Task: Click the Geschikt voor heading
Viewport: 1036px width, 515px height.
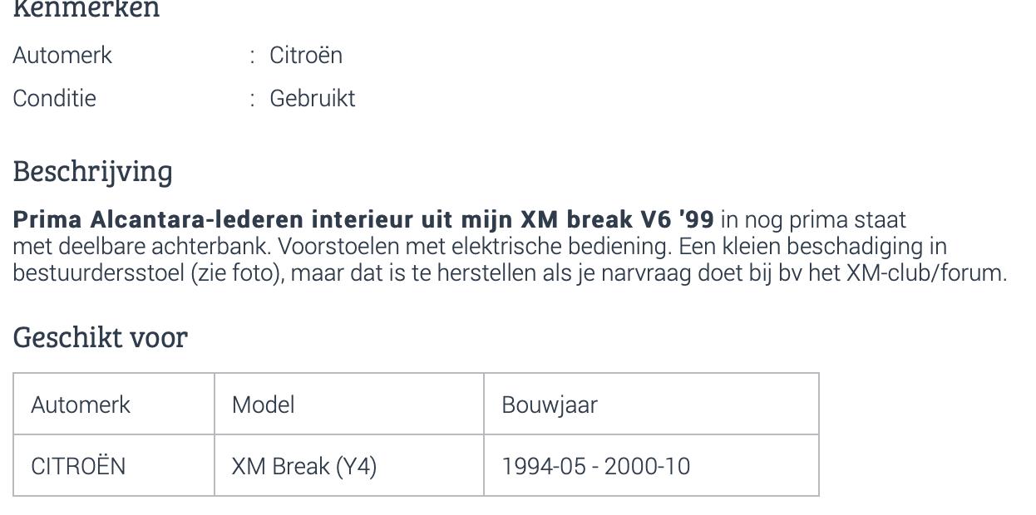Action: pos(101,338)
